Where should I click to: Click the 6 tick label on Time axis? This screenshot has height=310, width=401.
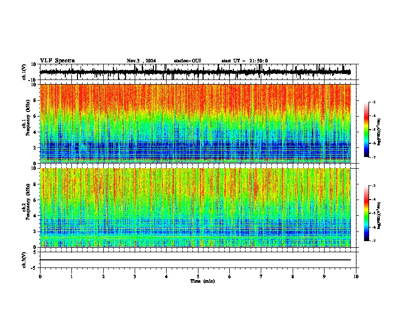230,277
